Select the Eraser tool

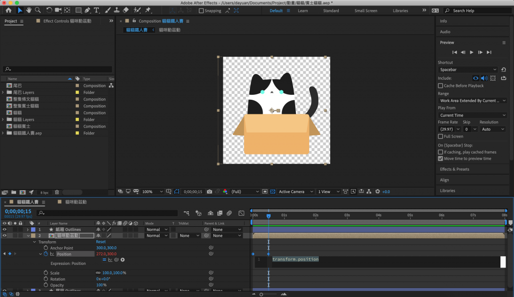[125, 10]
